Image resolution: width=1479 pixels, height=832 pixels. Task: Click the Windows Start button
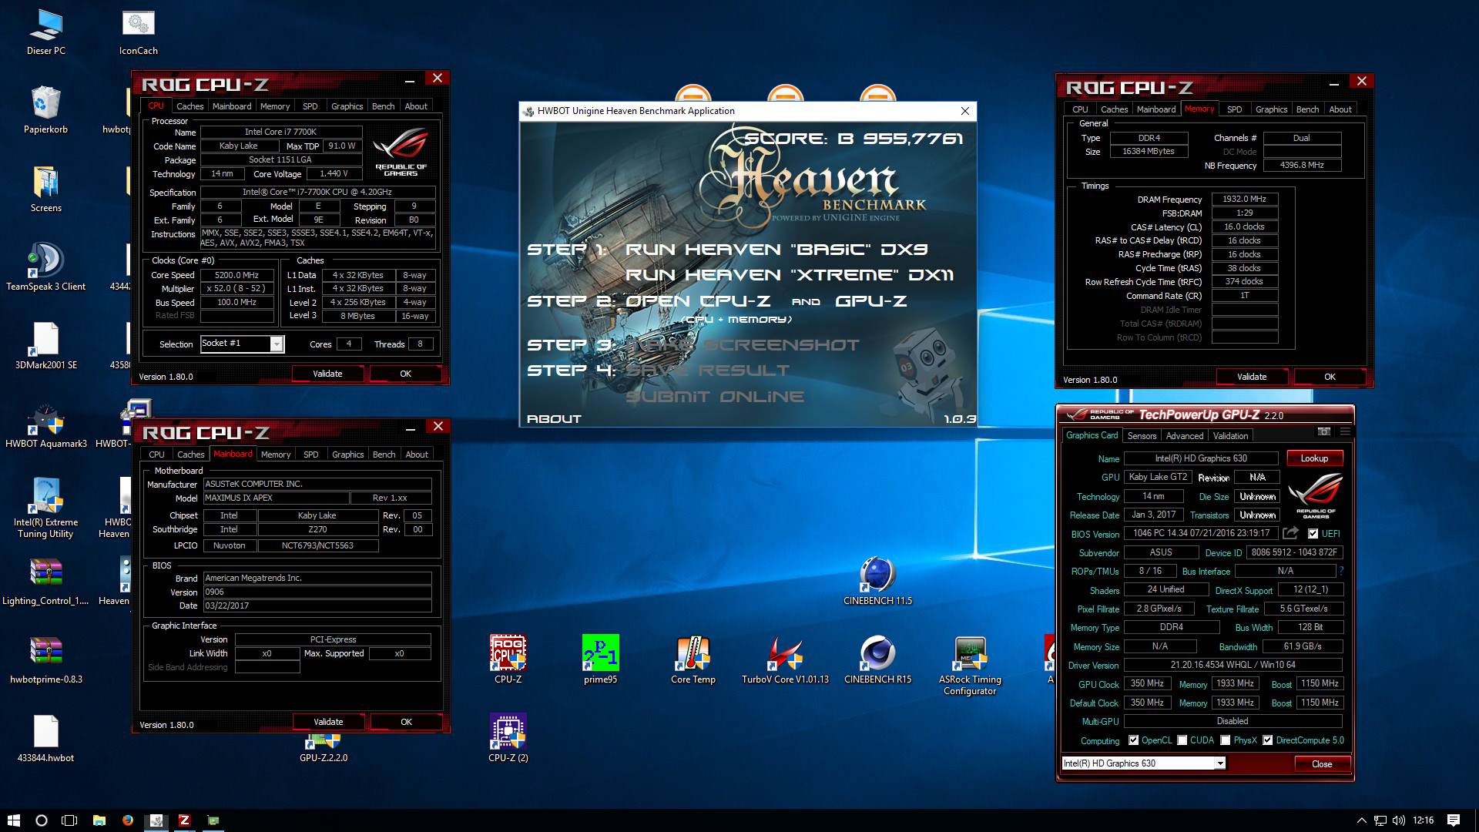point(13,820)
